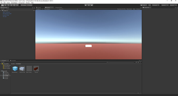The height and width of the screenshot is (96, 178).
Task: Toggle the Center pivot mode button
Action: (24, 5)
